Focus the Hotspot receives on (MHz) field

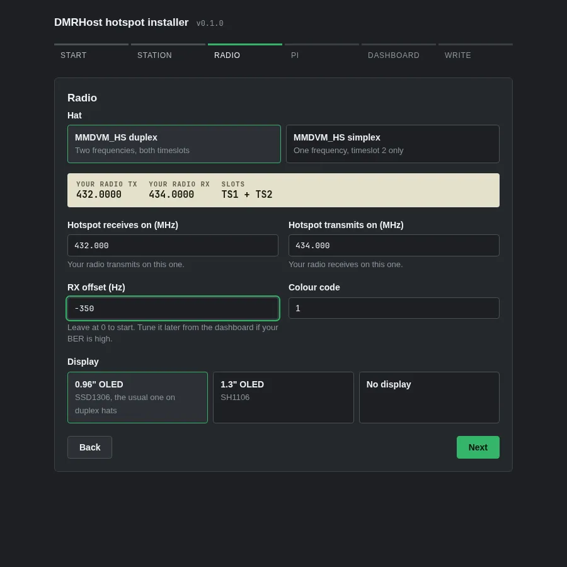click(x=173, y=246)
